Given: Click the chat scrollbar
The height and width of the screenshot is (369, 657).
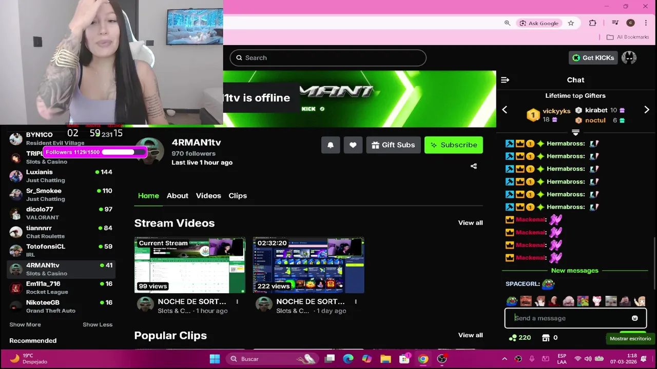Looking at the screenshot, I should [x=655, y=264].
